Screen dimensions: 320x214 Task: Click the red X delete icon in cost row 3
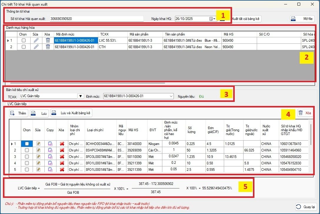point(62,157)
